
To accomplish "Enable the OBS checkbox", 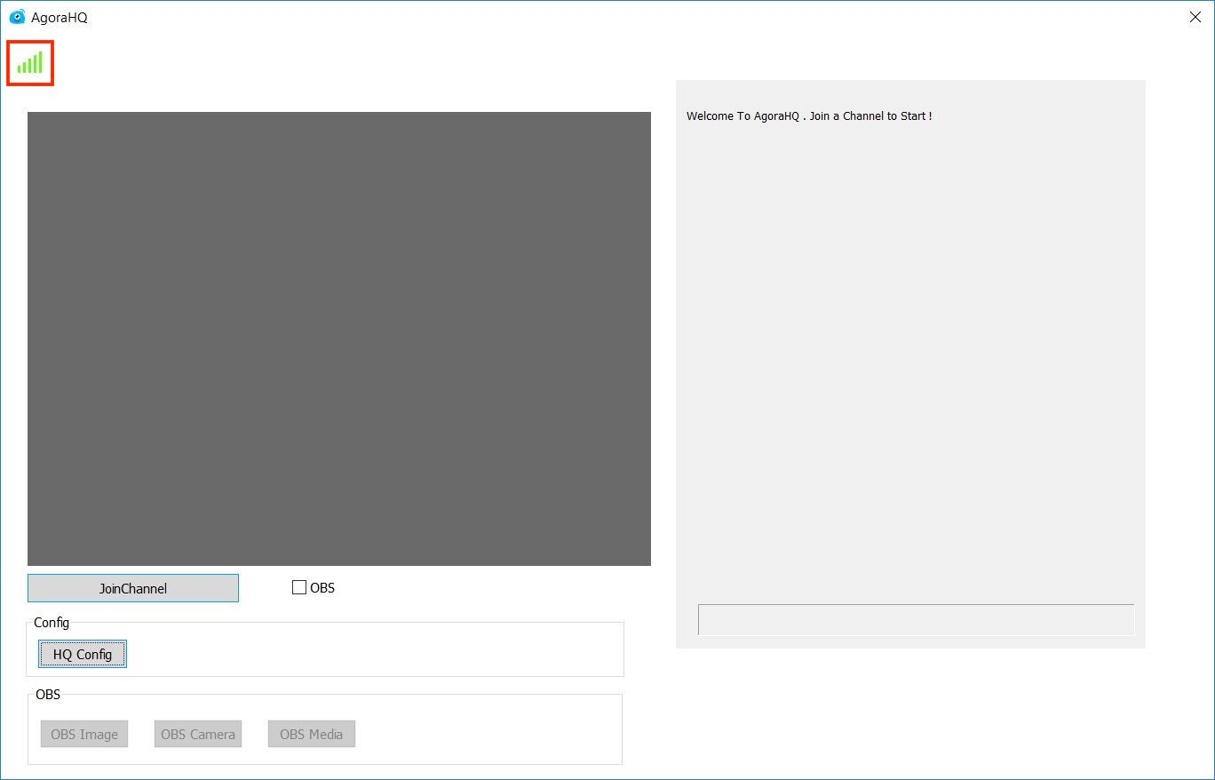I will (299, 587).
